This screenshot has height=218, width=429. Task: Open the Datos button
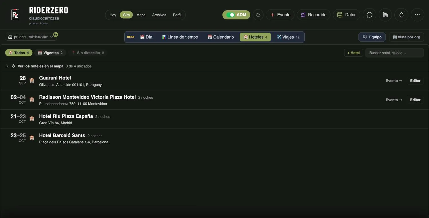(347, 15)
